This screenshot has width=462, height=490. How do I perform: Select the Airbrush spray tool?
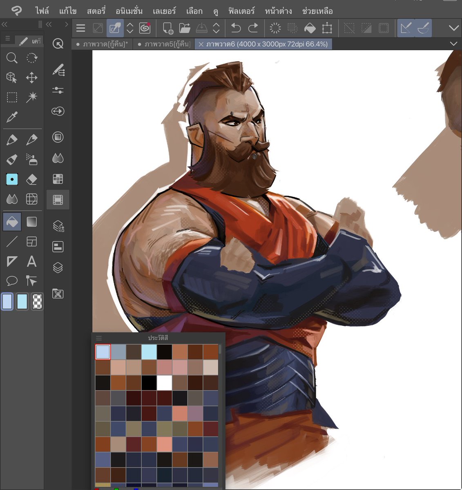pos(32,159)
